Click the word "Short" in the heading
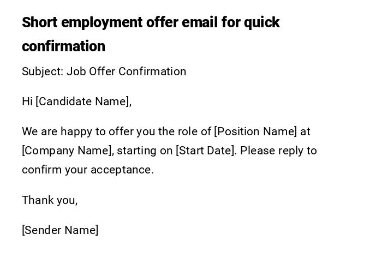This screenshot has width=382, height=264. click(39, 22)
